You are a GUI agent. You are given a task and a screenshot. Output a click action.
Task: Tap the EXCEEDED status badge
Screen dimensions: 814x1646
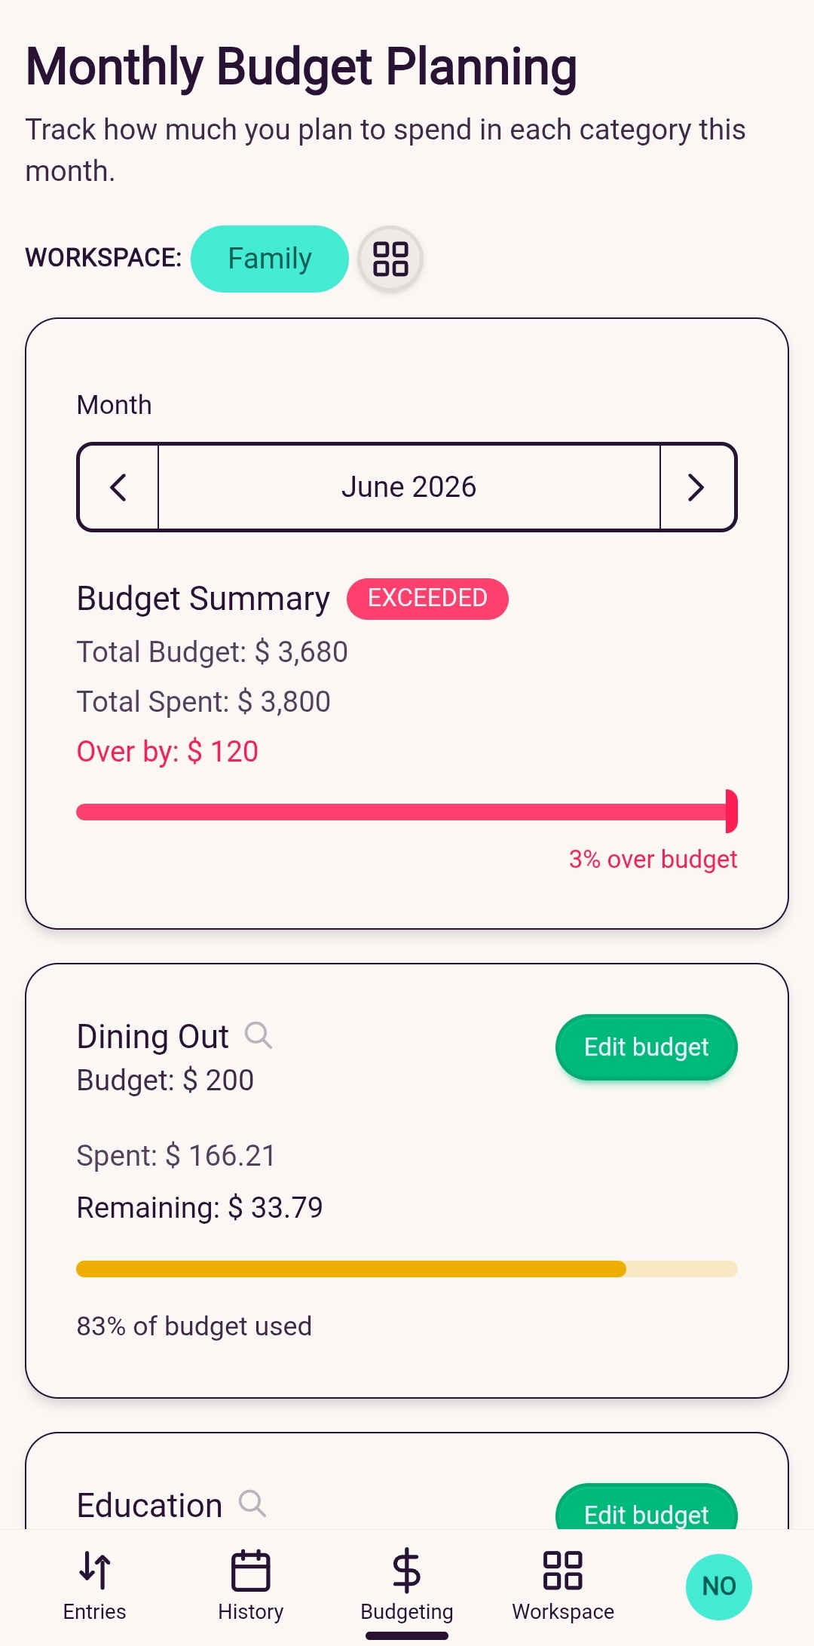pyautogui.click(x=427, y=599)
